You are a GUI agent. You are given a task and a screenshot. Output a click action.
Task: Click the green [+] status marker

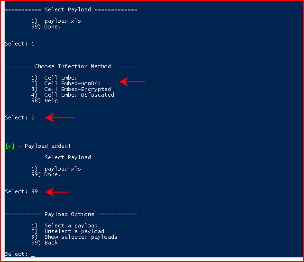(x=9, y=146)
